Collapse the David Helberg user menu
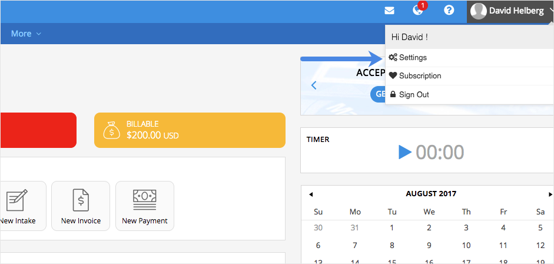Image resolution: width=554 pixels, height=264 pixels. pyautogui.click(x=549, y=11)
